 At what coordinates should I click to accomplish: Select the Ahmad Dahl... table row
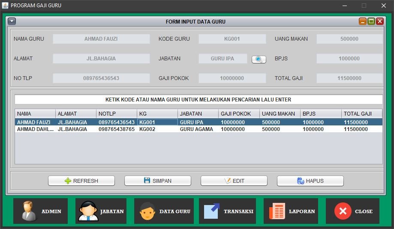[x=198, y=129]
